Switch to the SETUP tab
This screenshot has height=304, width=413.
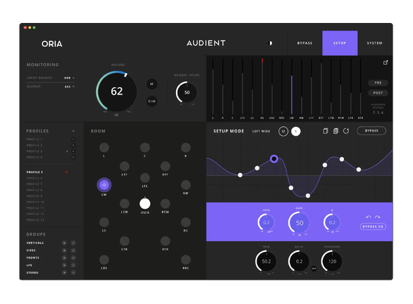click(x=340, y=43)
